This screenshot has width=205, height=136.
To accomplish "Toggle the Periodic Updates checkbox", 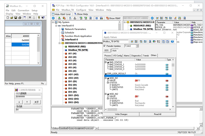I will [x=104, y=46].
